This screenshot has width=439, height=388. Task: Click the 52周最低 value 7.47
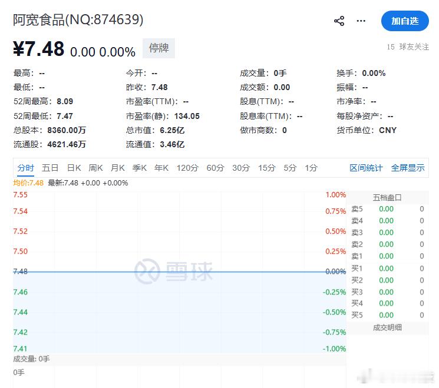pyautogui.click(x=65, y=116)
